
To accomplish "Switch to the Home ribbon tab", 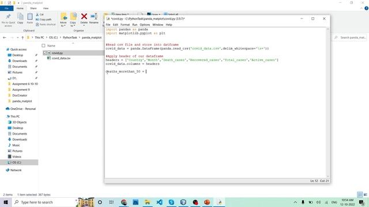I will (20, 8).
